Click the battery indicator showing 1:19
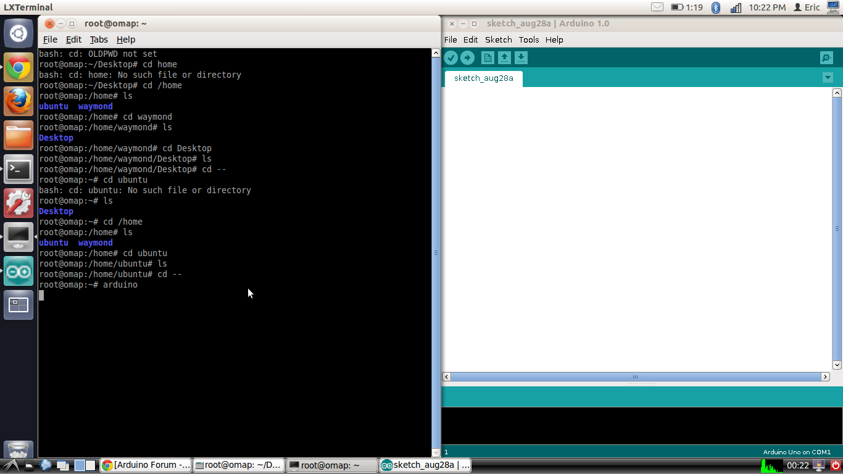The height and width of the screenshot is (474, 843). tap(687, 7)
